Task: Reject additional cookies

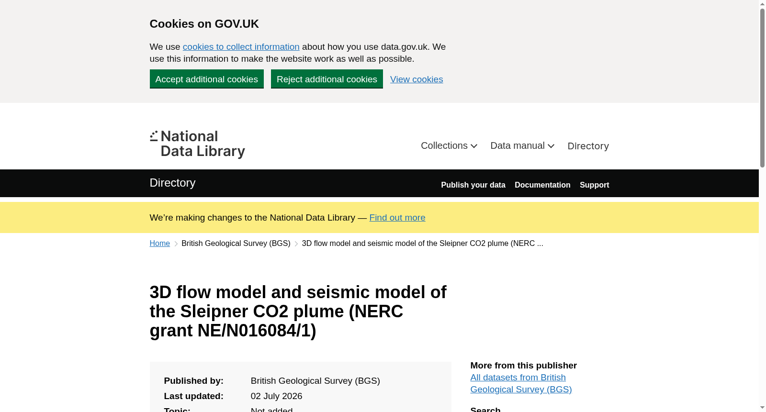Action: 327,79
